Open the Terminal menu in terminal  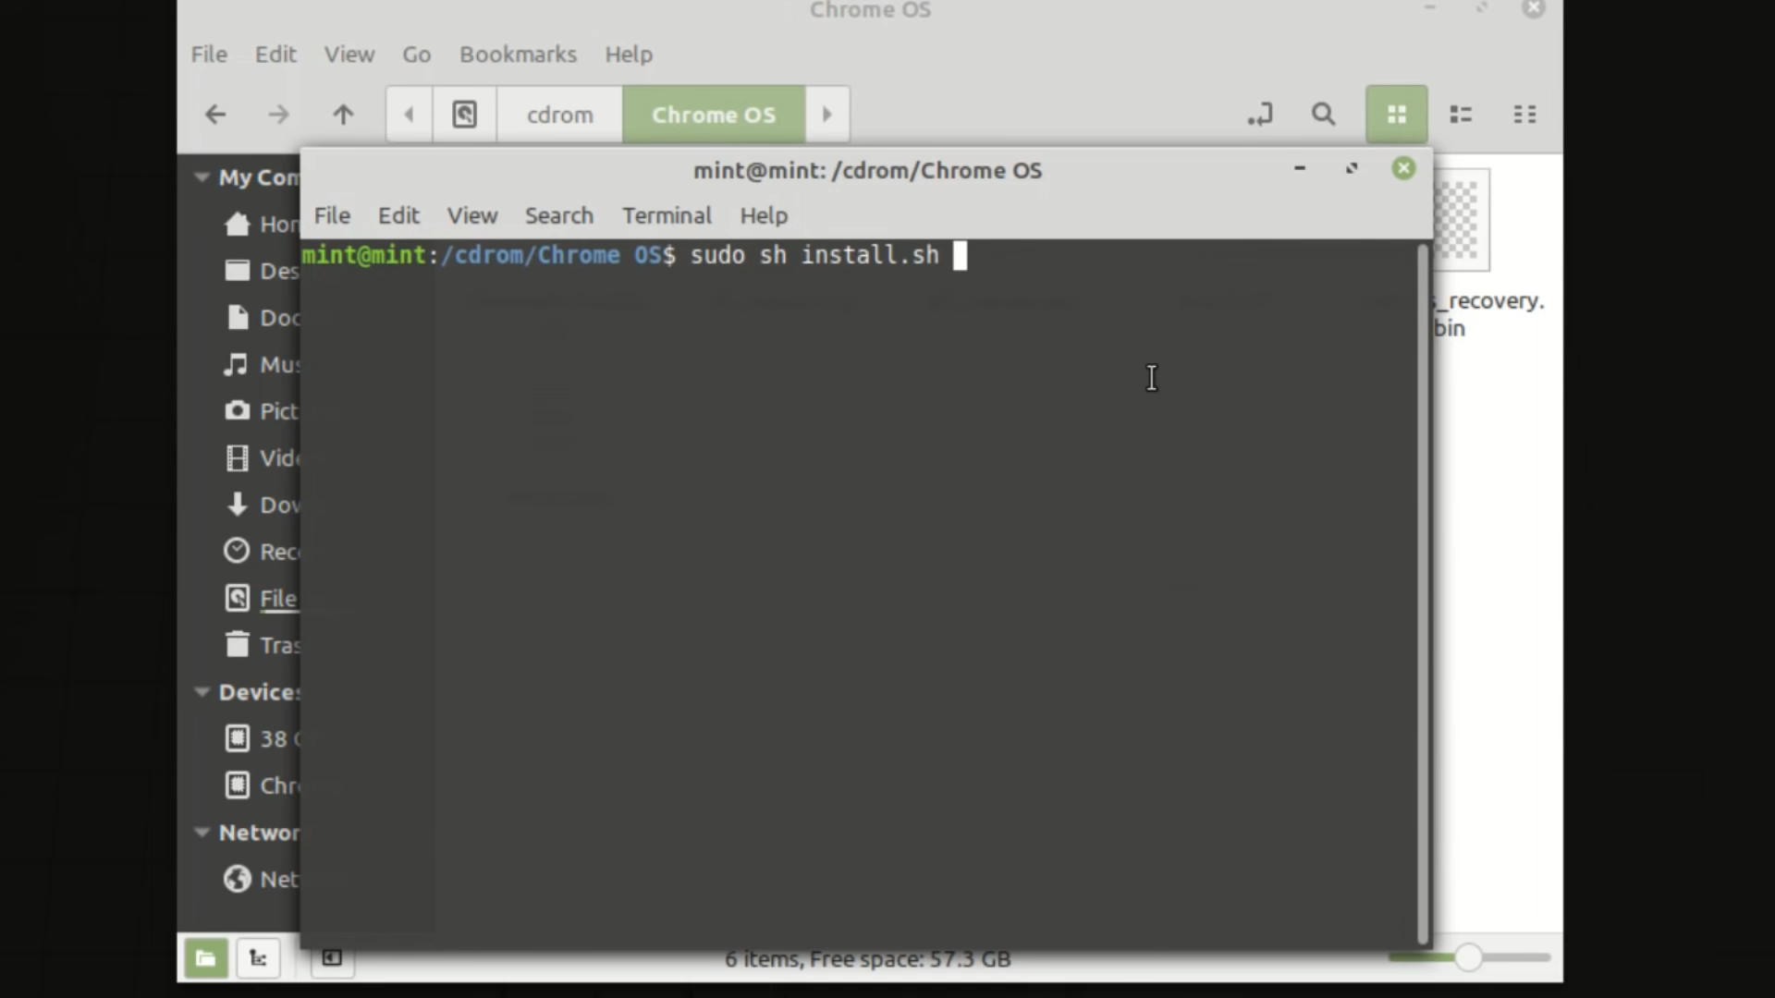click(667, 215)
